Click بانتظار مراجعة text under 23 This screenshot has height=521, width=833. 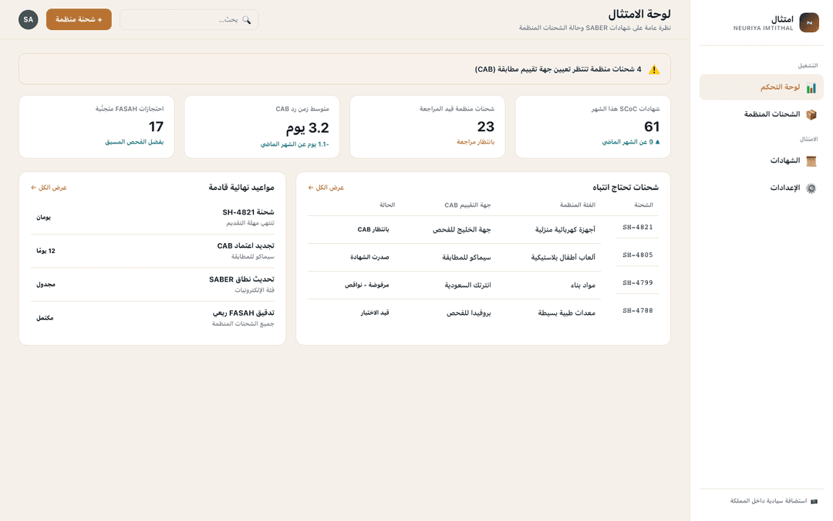click(475, 142)
